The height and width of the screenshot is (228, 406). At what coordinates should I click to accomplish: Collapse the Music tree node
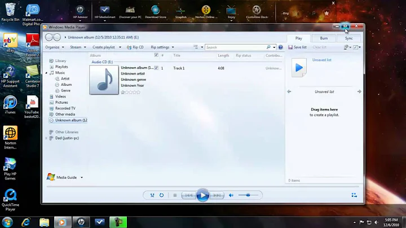tap(46, 73)
